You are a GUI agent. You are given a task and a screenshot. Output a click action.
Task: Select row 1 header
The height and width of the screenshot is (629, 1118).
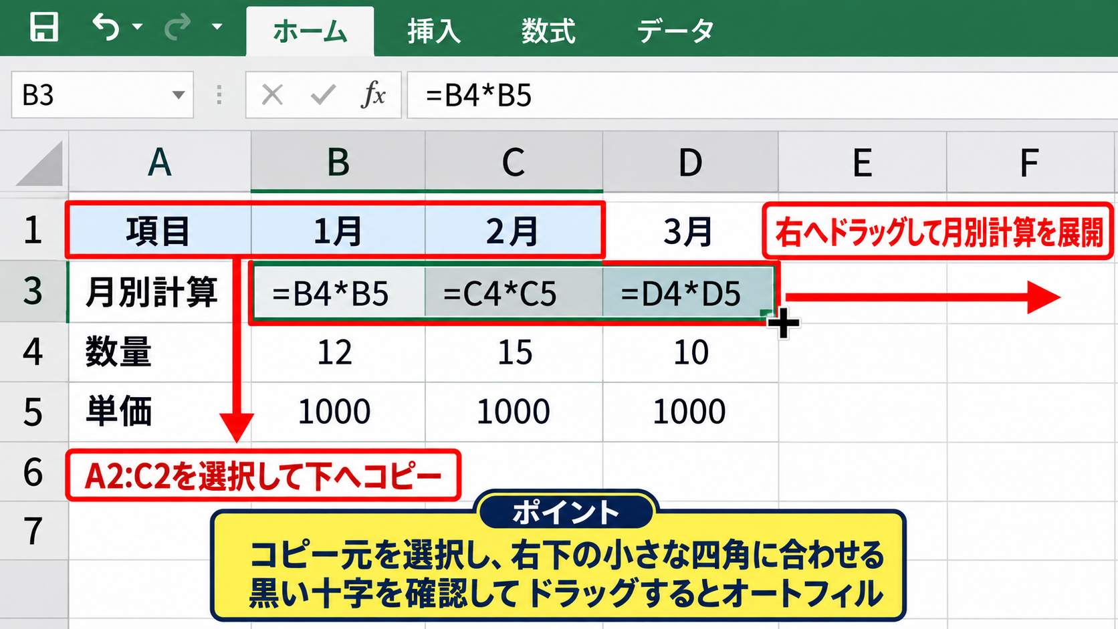click(x=33, y=231)
